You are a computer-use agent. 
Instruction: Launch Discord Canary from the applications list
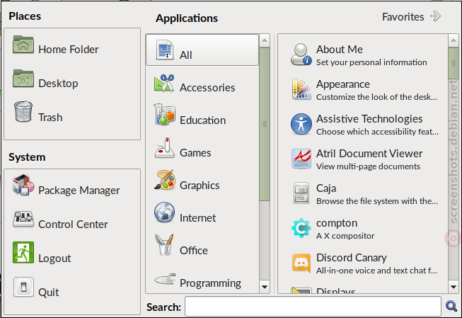point(301,263)
